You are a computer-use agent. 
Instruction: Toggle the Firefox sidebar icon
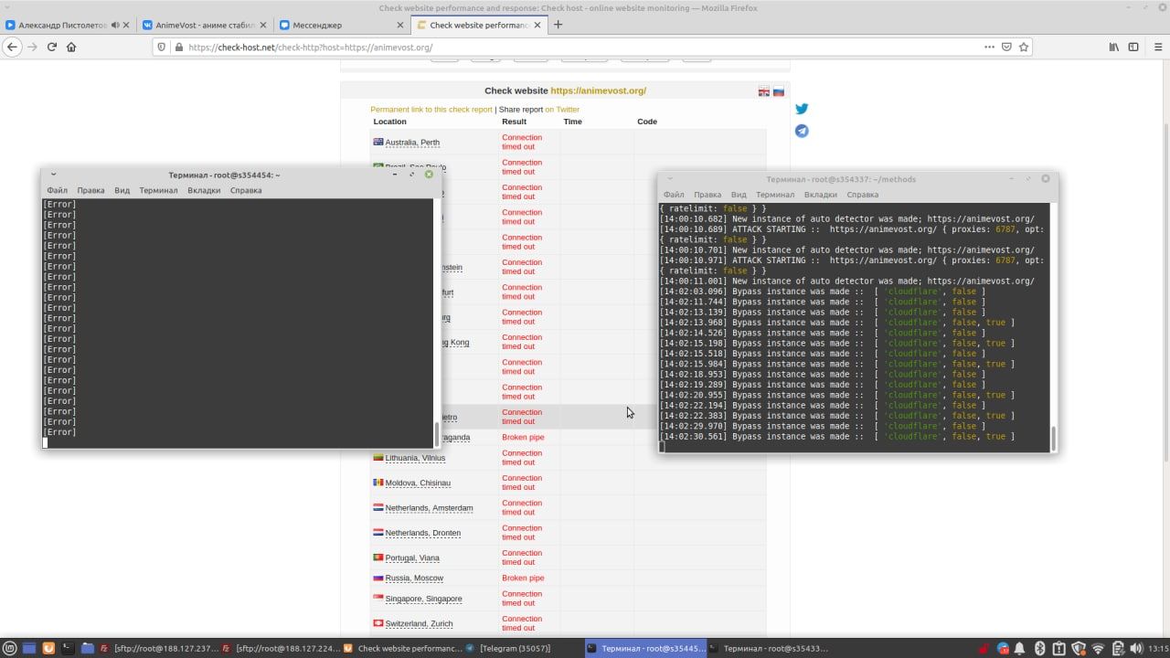point(1133,47)
